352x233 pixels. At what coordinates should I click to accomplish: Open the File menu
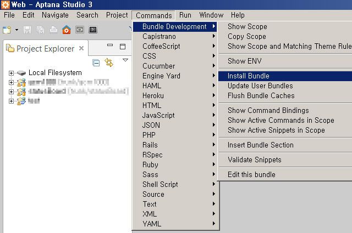pyautogui.click(x=9, y=15)
